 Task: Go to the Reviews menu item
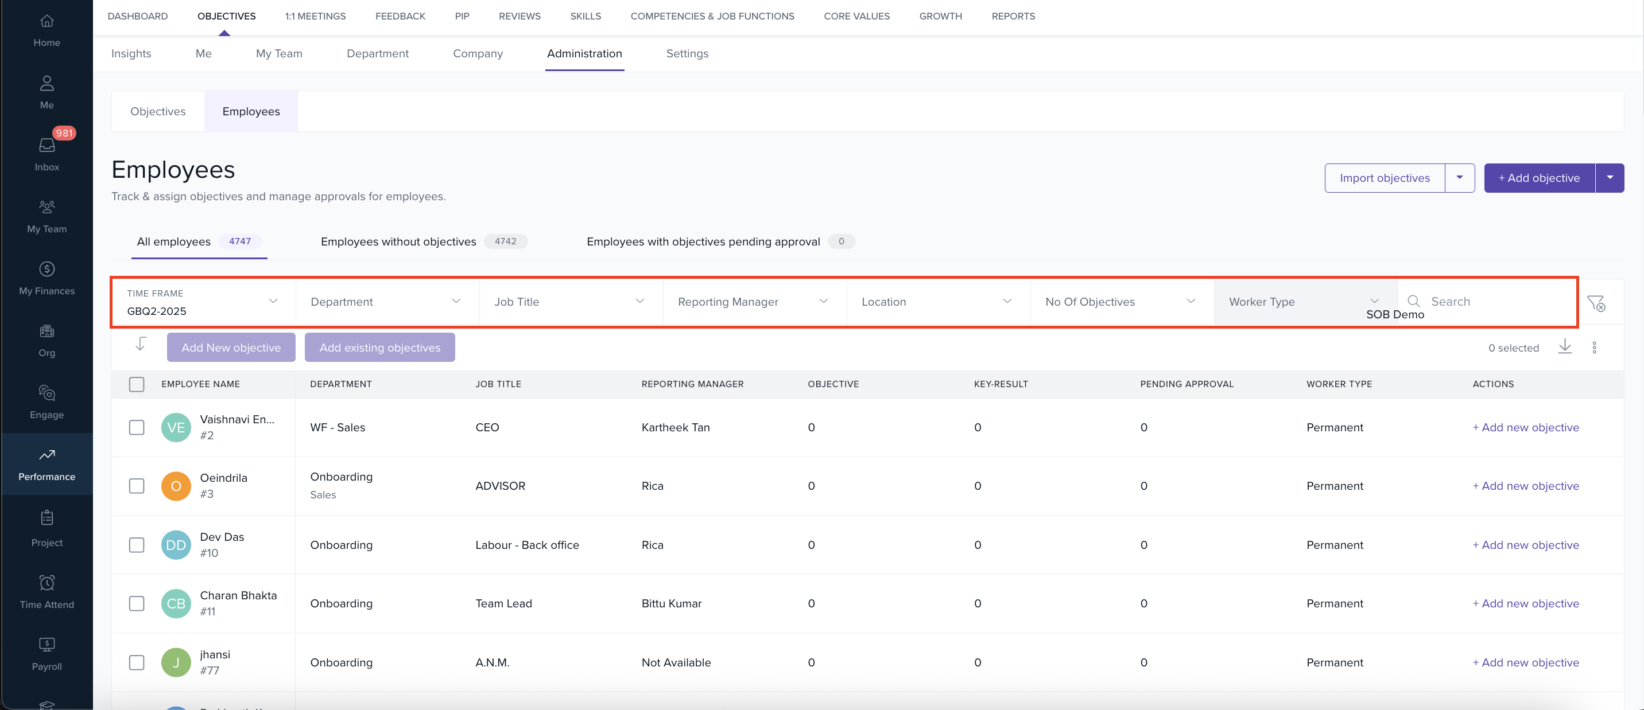point(519,16)
